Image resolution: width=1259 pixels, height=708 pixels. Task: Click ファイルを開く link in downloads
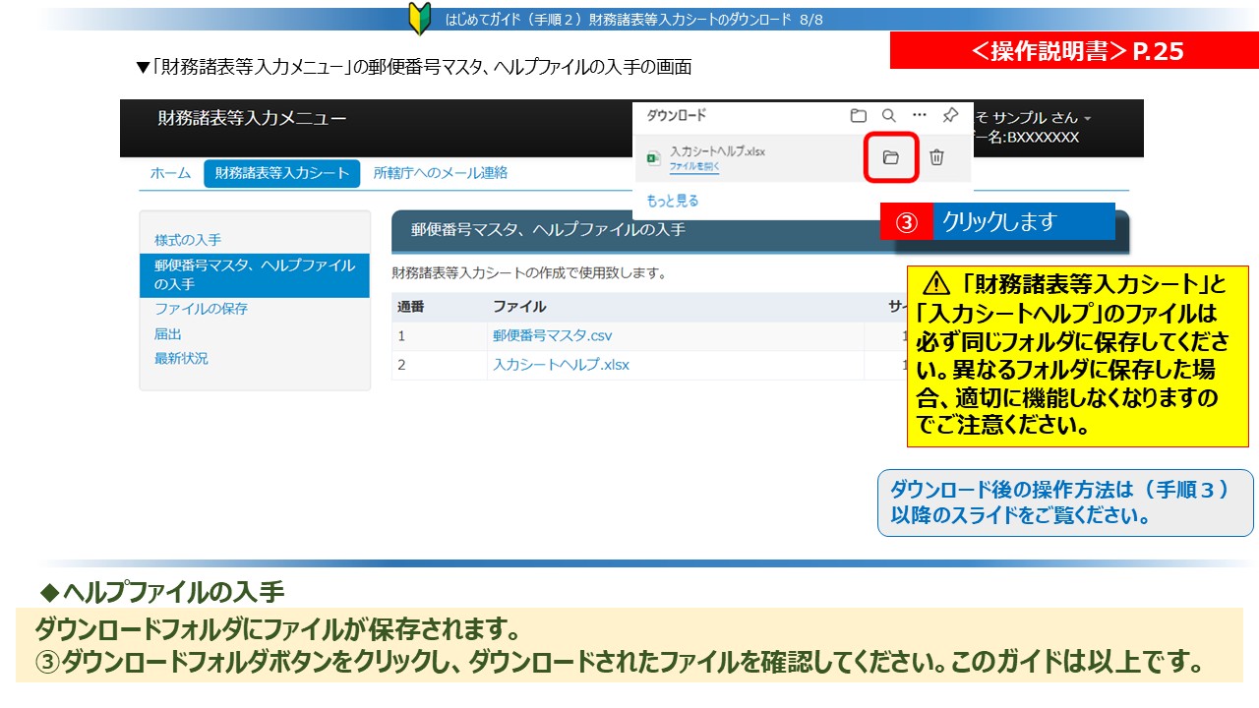(x=694, y=167)
